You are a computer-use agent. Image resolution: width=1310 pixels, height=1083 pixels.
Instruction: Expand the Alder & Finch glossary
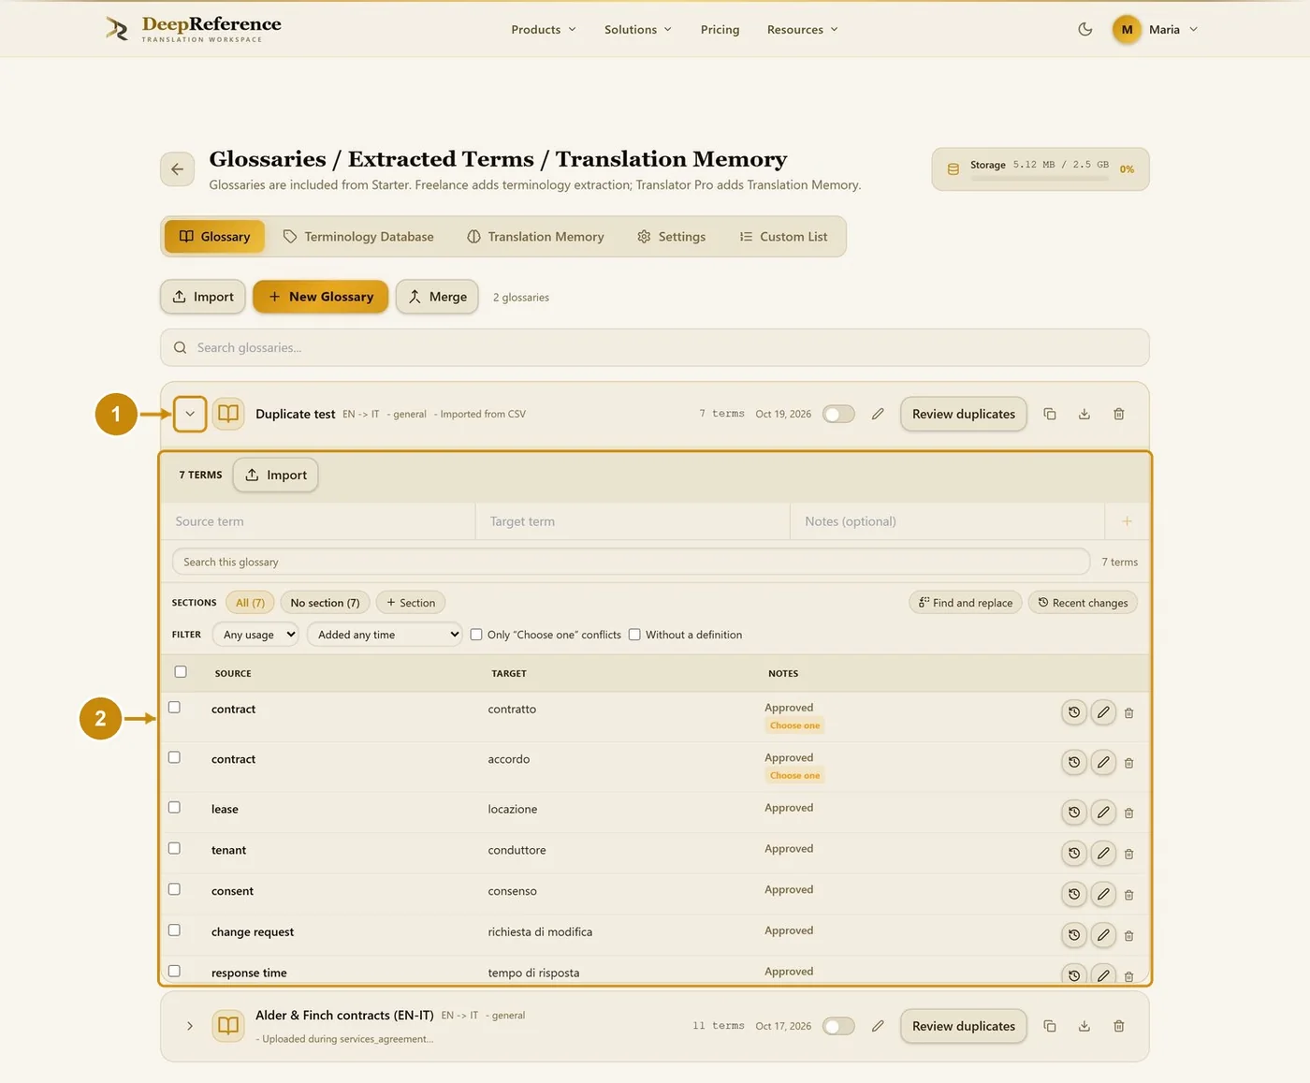pos(190,1026)
